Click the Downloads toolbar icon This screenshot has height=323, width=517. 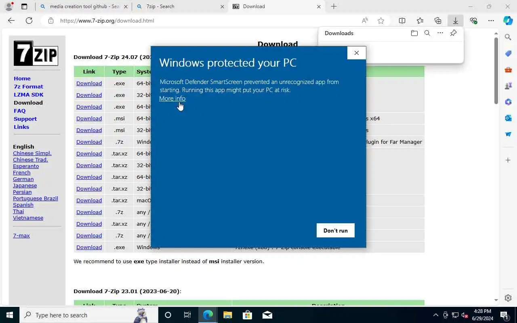pos(456,21)
